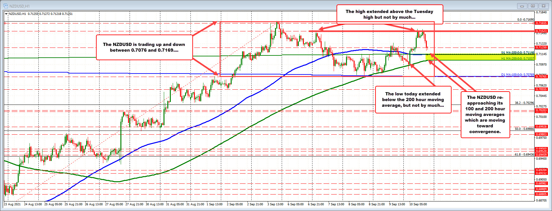Minimize the NZDUSD,H1 chart window
The width and height of the screenshot is (552, 211).
(x=522, y=6)
